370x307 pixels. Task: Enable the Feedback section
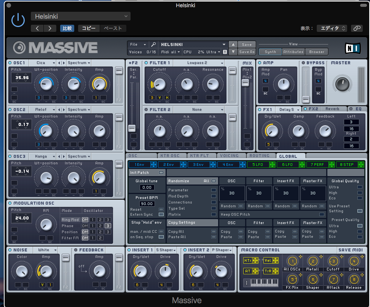pyautogui.click(x=76, y=250)
